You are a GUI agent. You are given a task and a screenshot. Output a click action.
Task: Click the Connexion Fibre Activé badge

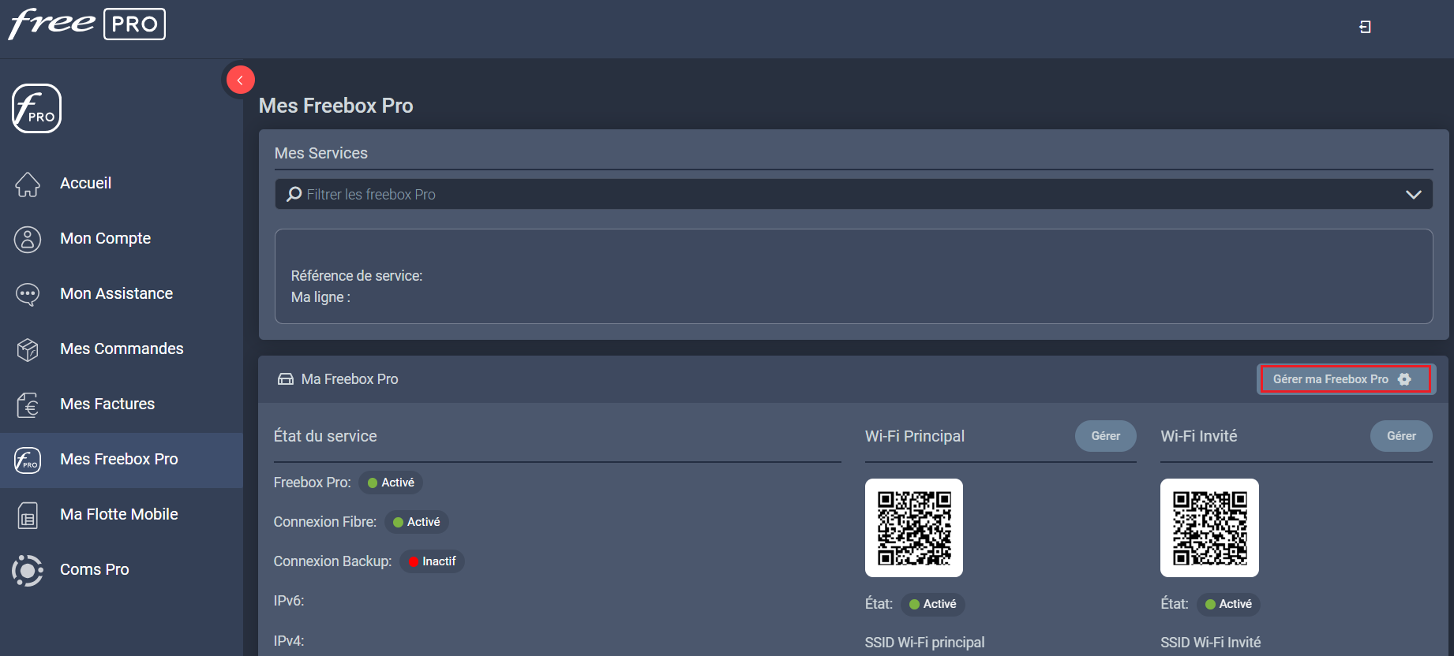click(x=417, y=522)
